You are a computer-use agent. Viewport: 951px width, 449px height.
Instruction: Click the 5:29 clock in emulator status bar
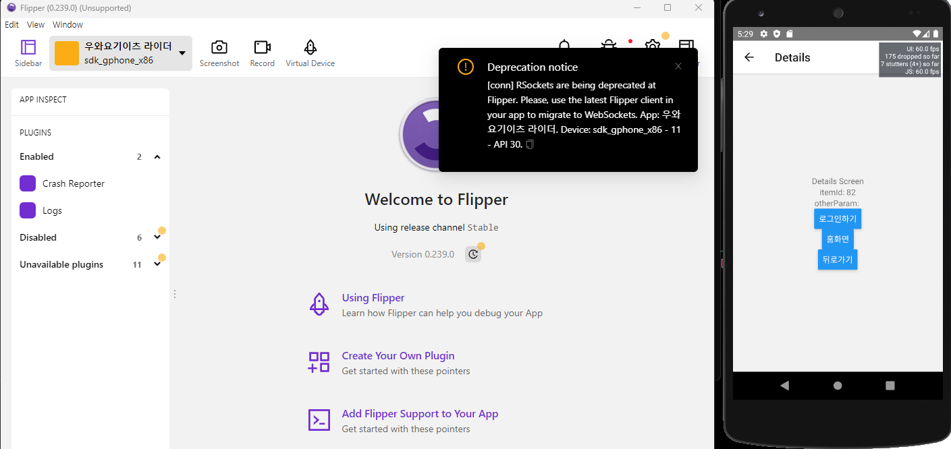(746, 34)
